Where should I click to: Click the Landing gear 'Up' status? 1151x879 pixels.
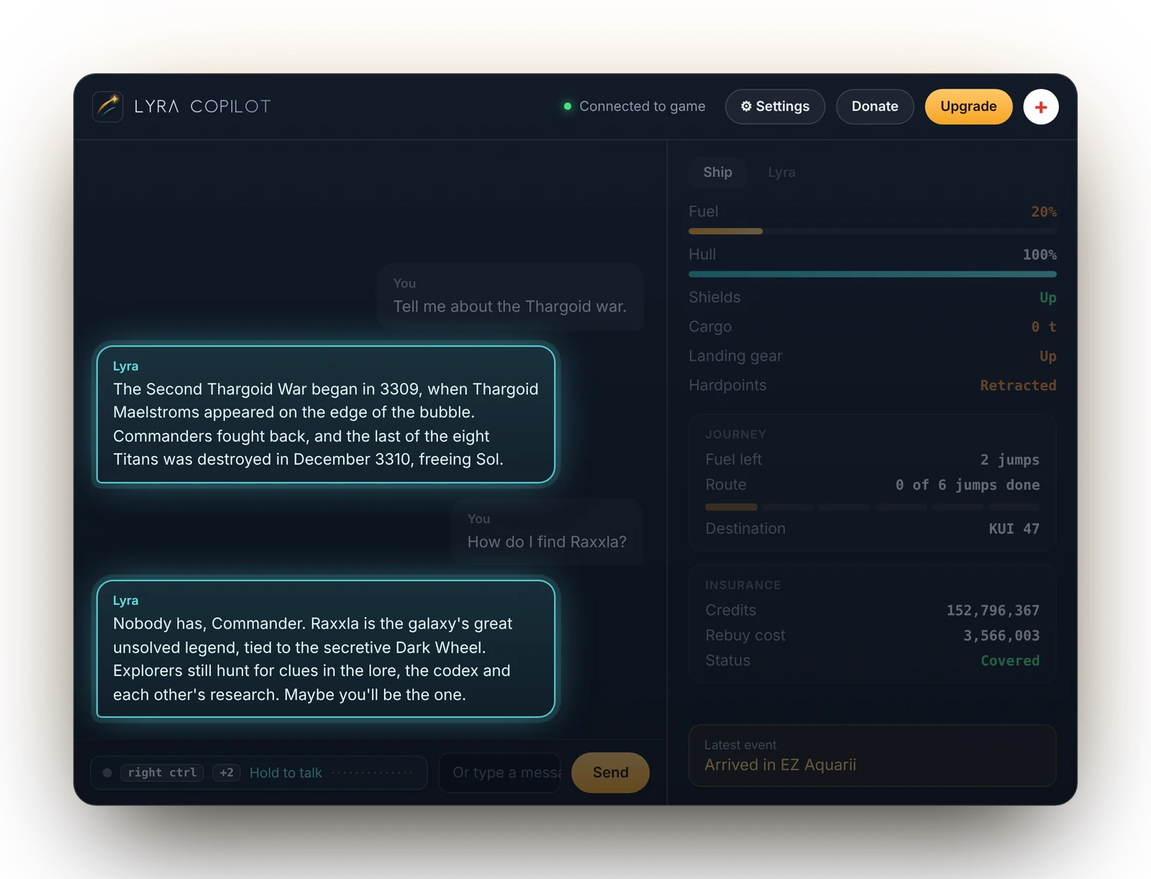click(x=1047, y=357)
